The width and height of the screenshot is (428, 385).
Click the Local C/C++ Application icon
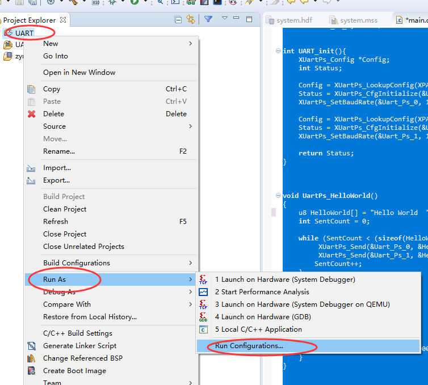[x=203, y=329]
